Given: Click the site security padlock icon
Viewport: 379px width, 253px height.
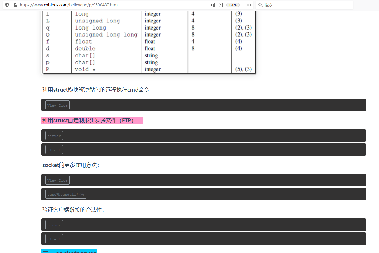Looking at the screenshot, I should [15, 5].
